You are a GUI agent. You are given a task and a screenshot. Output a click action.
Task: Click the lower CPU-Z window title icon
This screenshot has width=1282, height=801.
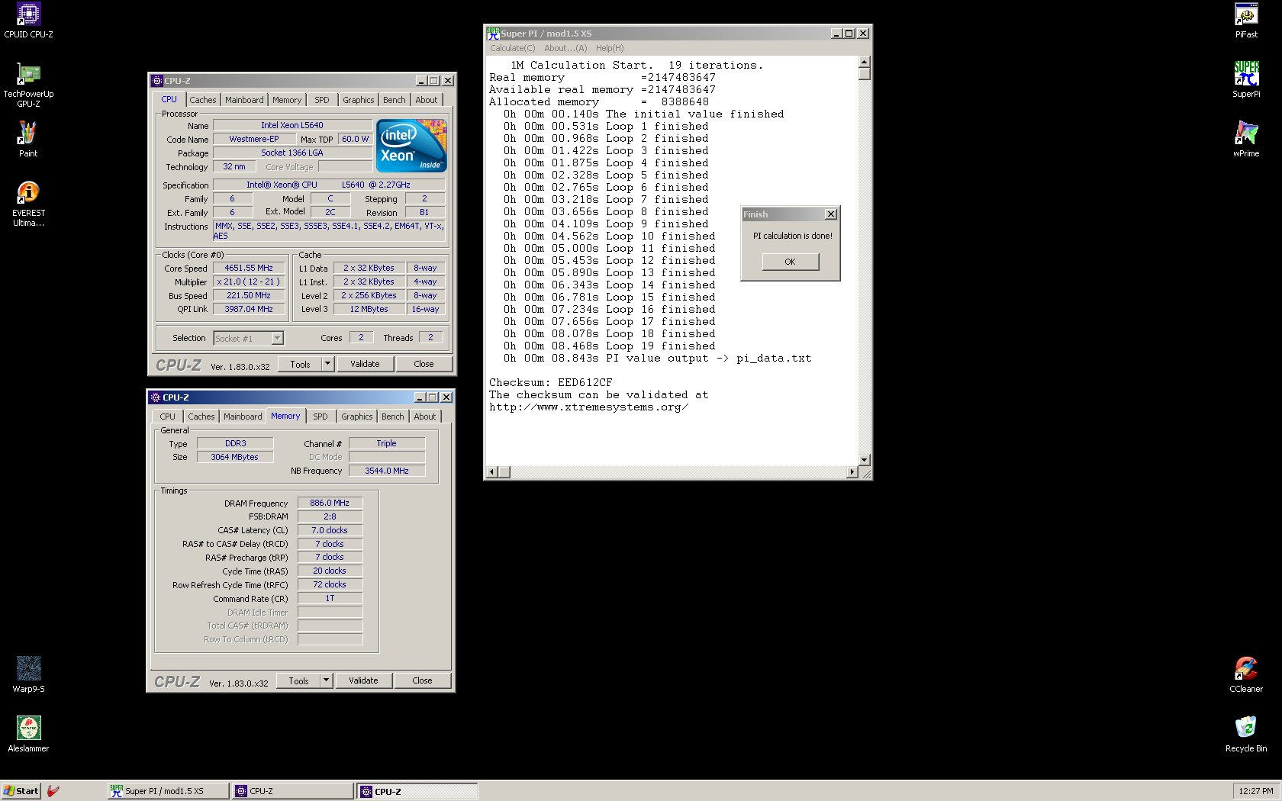155,397
